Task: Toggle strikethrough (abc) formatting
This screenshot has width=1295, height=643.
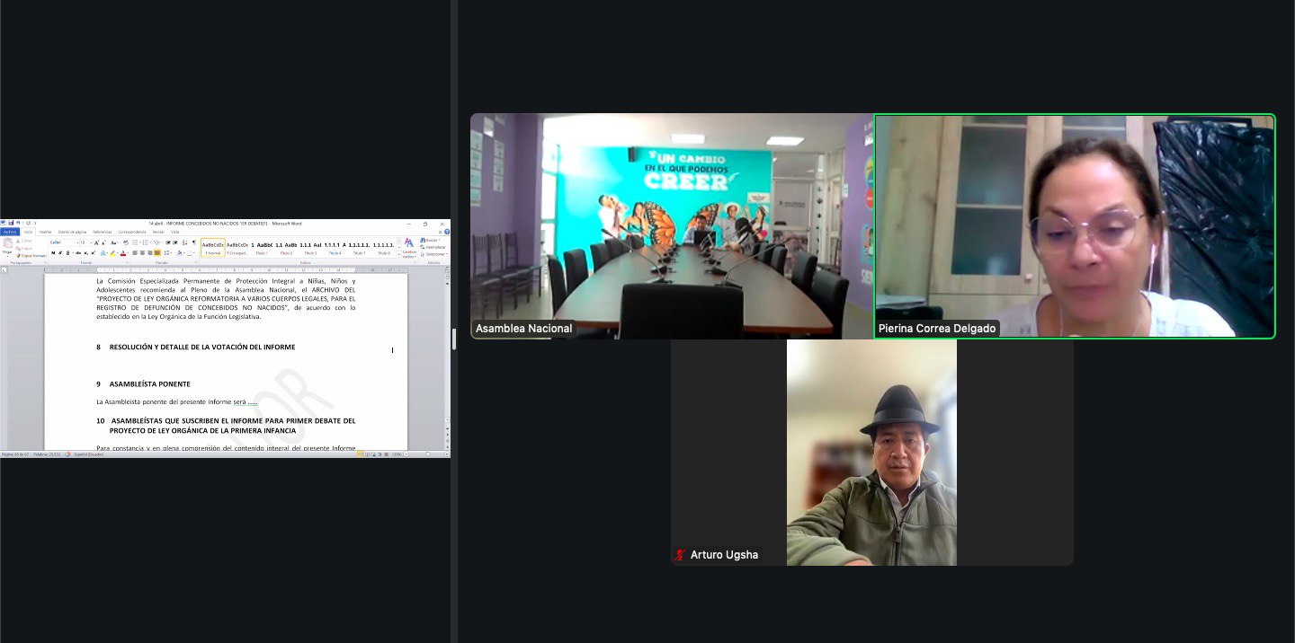Action: point(78,253)
